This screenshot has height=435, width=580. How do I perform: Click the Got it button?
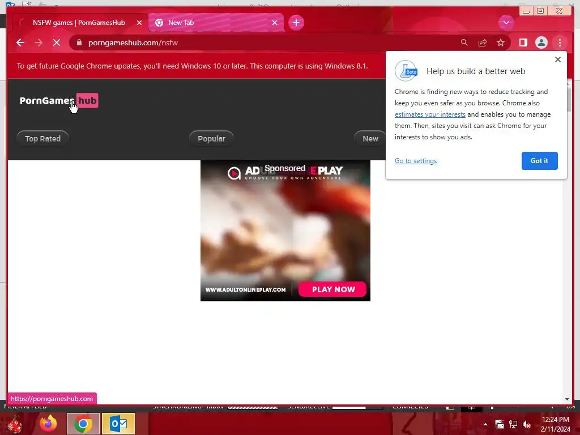(x=539, y=160)
